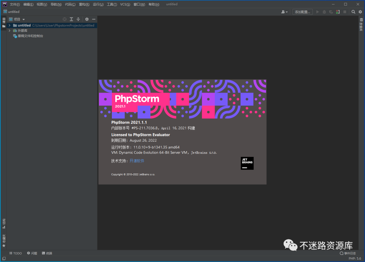The width and height of the screenshot is (365, 262).
Task: Click the untitled breadcrumb in navigation bar
Action: 11,11
